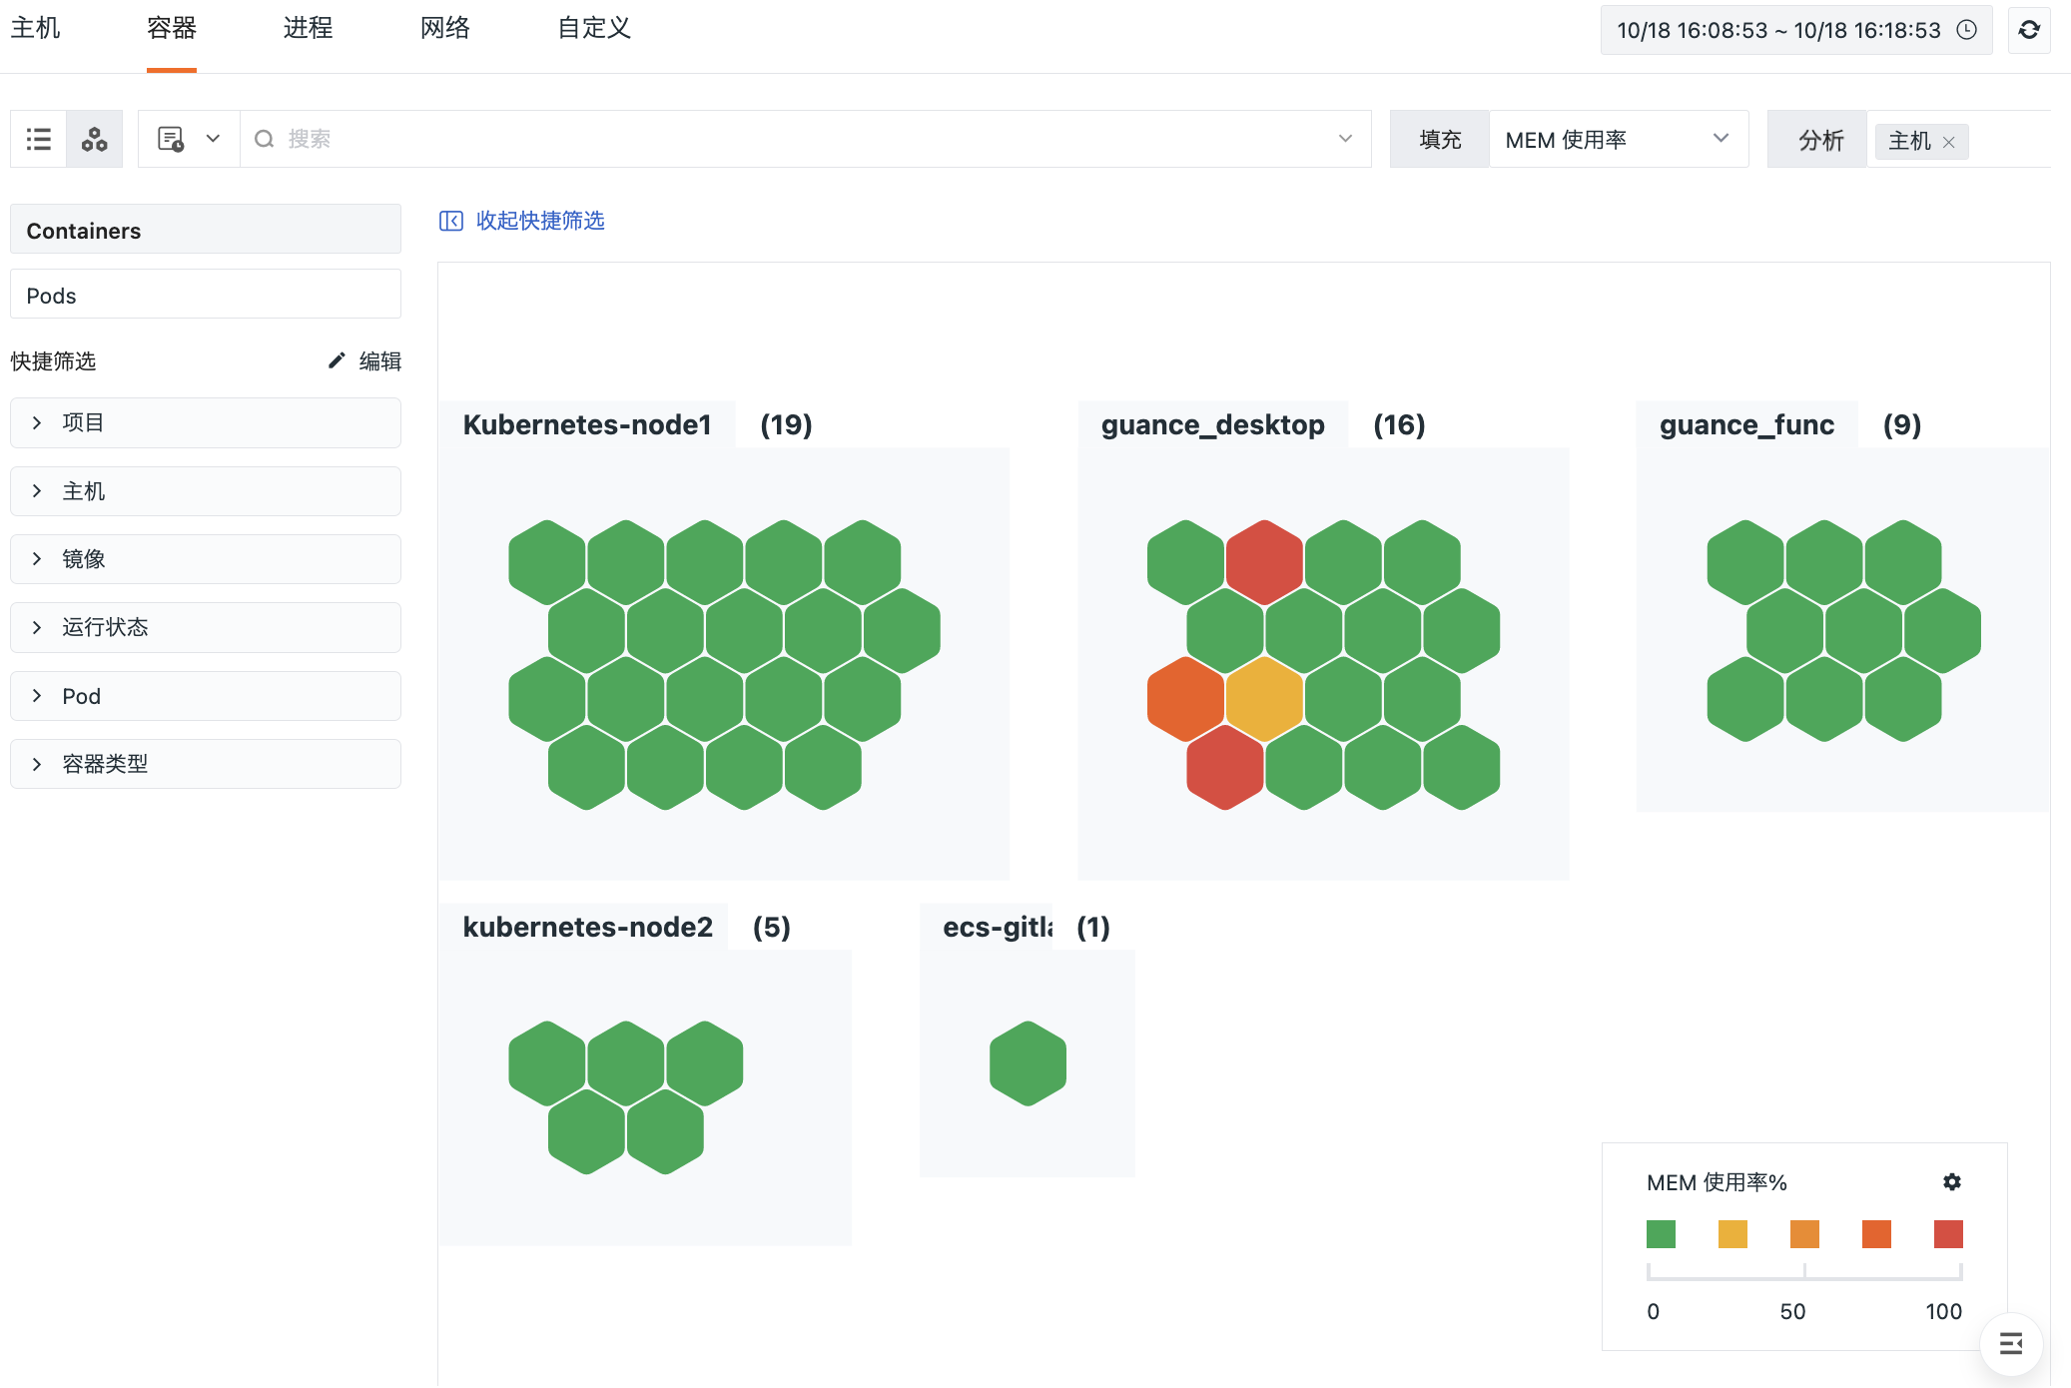
Task: Click the red legend color swatch
Action: click(x=1948, y=1234)
